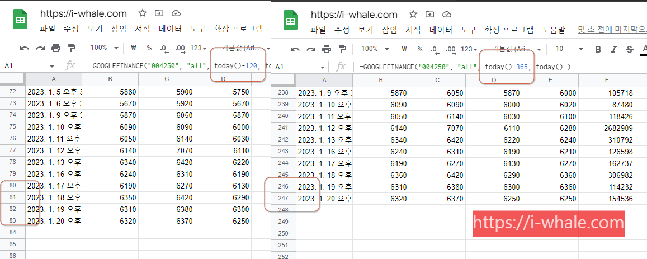The width and height of the screenshot is (647, 259).
Task: Open font size 10 dropdown
Action: (569, 49)
